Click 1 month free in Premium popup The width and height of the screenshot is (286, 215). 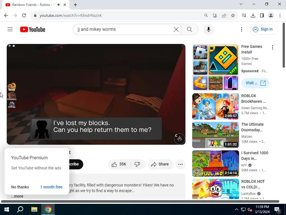pos(51,187)
